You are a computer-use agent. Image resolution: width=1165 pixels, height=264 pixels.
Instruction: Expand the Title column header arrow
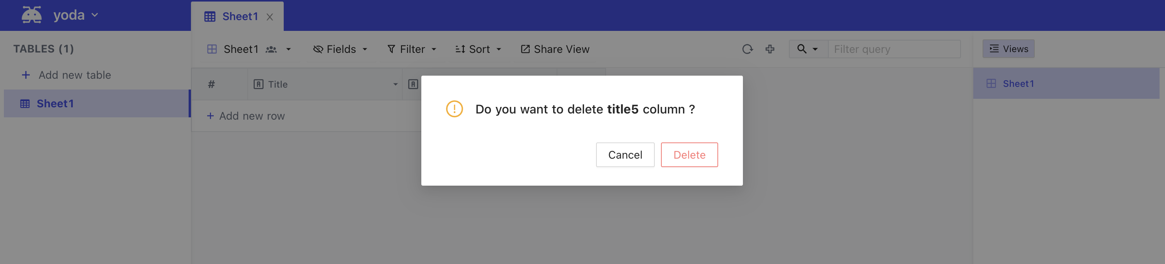395,85
